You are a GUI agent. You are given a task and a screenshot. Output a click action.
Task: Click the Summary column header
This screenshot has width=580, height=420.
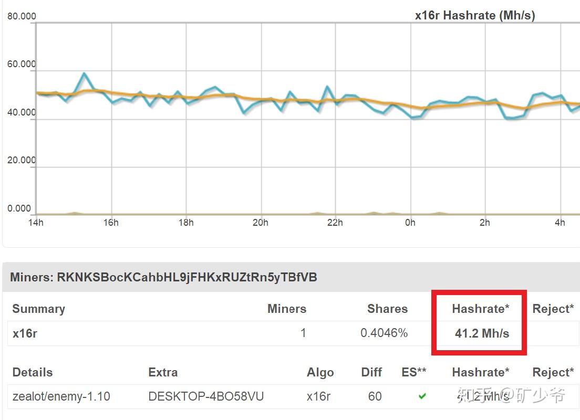point(38,309)
